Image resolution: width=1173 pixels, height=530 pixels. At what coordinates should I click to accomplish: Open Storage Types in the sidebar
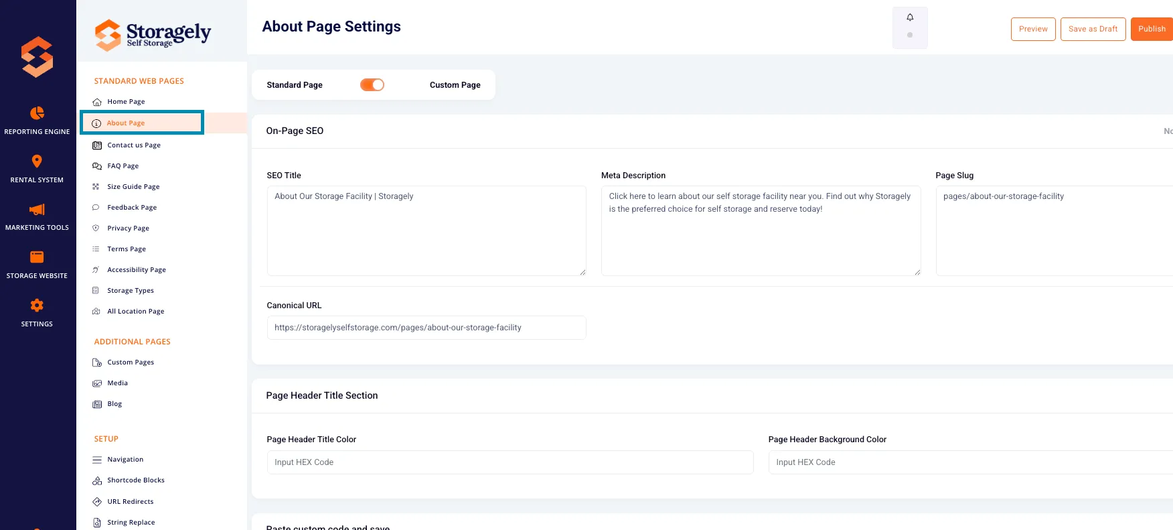point(131,291)
